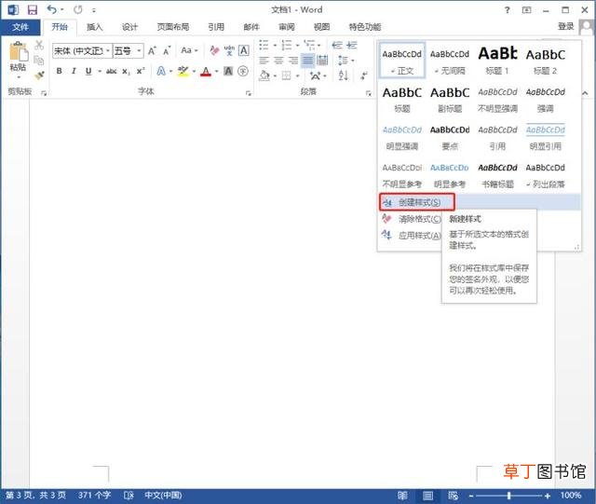Click the zoom out minus button
The width and height of the screenshot is (596, 504).
[x=471, y=496]
